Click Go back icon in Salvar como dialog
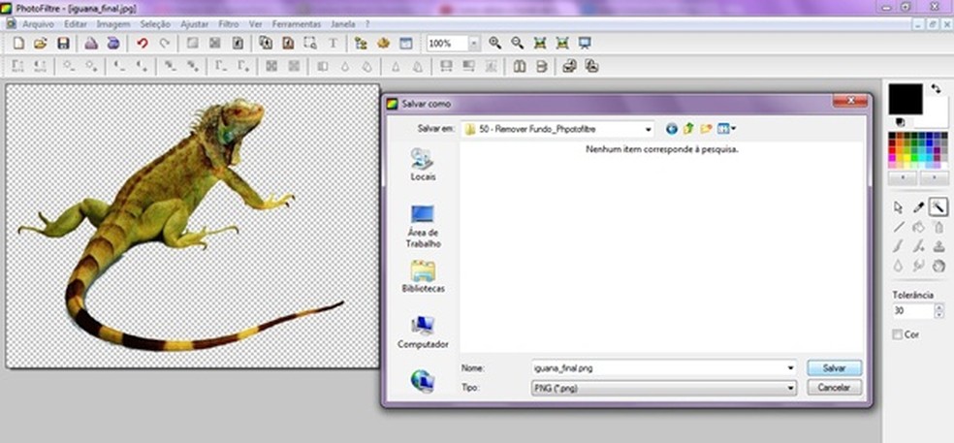Viewport: 954px width, 443px height. [672, 129]
